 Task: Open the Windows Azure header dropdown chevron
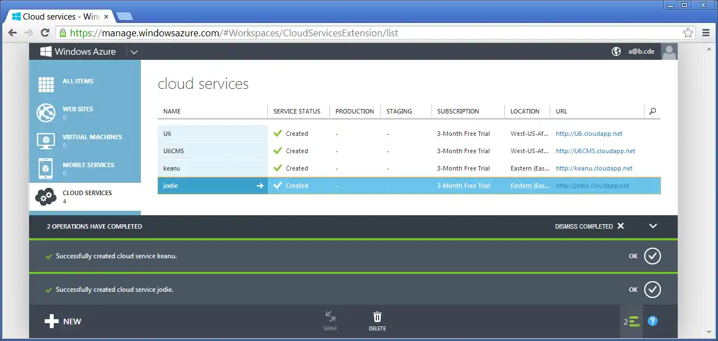pyautogui.click(x=134, y=52)
